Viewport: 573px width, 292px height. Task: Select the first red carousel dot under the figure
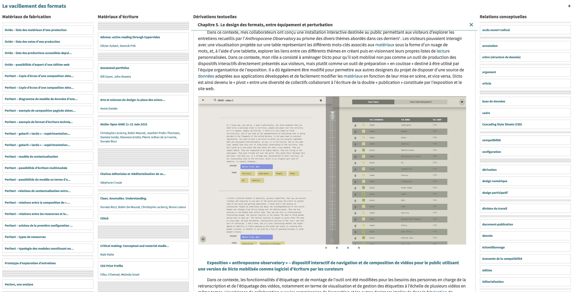tap(326, 248)
